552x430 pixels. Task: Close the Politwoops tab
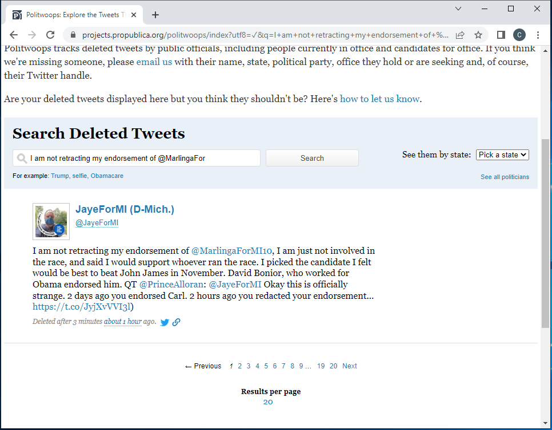coord(134,15)
